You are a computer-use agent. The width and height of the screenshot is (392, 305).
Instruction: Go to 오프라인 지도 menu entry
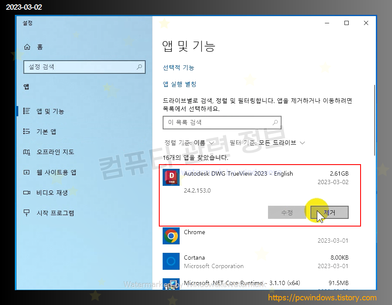[x=55, y=152]
